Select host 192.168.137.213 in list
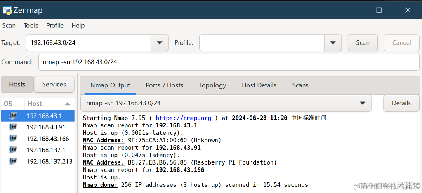The height and width of the screenshot is (193, 422). tap(38, 161)
